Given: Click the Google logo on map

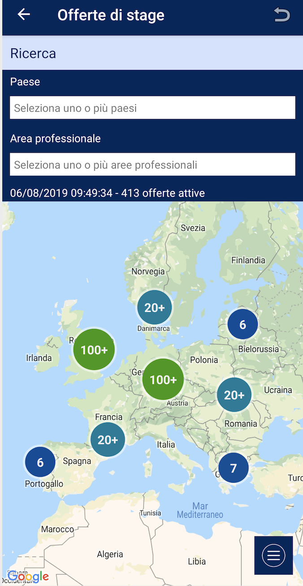Looking at the screenshot, I should coord(28,577).
